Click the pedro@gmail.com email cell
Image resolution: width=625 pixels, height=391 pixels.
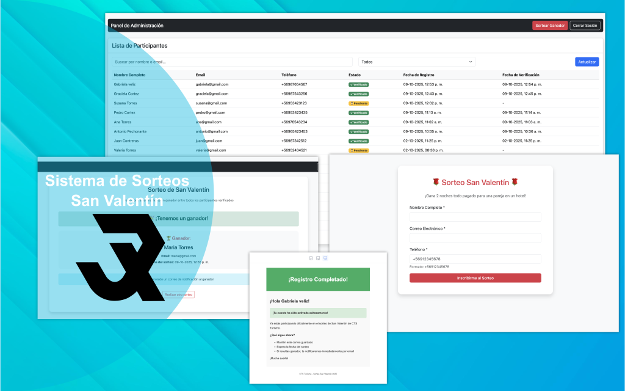pos(211,112)
